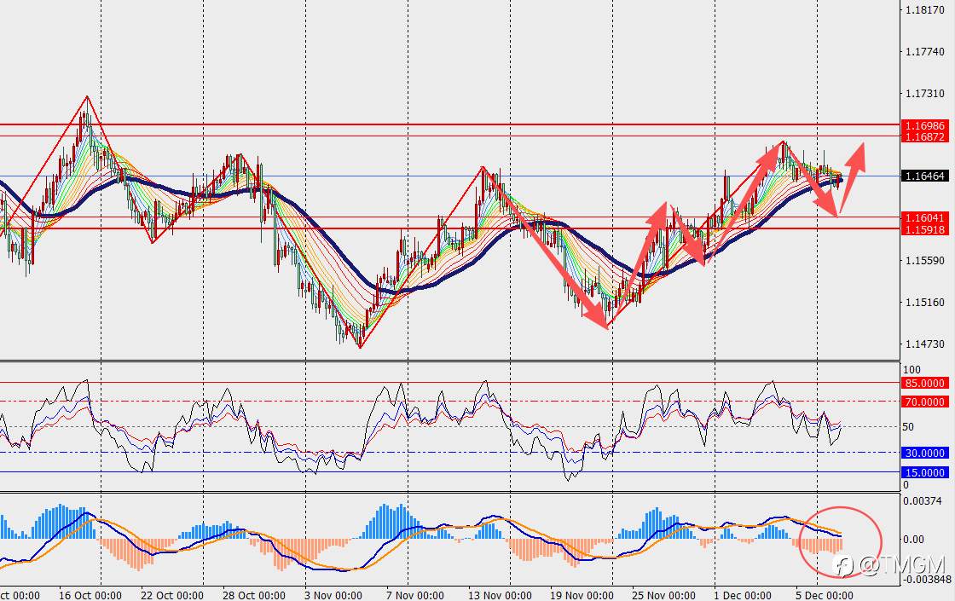The width and height of the screenshot is (955, 601).
Task: Click the 1.15918 red price level tag
Action: (924, 229)
